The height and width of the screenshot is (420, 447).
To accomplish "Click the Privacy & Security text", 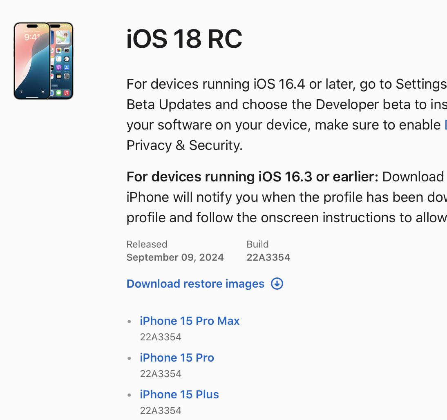I will point(184,145).
